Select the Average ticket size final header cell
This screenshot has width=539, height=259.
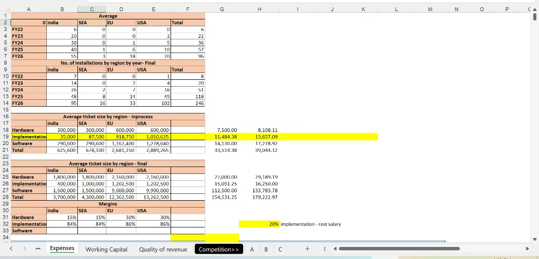click(108, 163)
